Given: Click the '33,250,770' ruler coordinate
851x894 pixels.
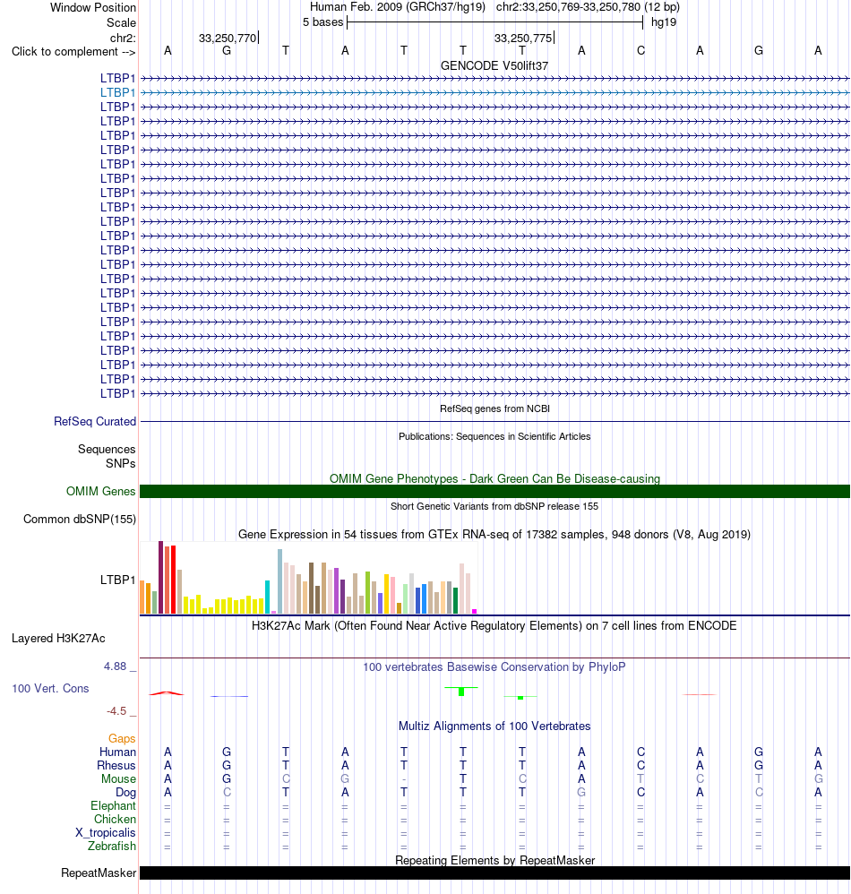Looking at the screenshot, I should [228, 39].
